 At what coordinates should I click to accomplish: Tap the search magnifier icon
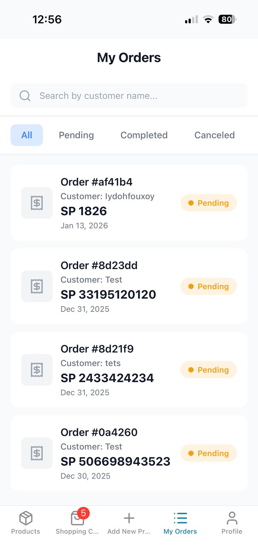[25, 96]
